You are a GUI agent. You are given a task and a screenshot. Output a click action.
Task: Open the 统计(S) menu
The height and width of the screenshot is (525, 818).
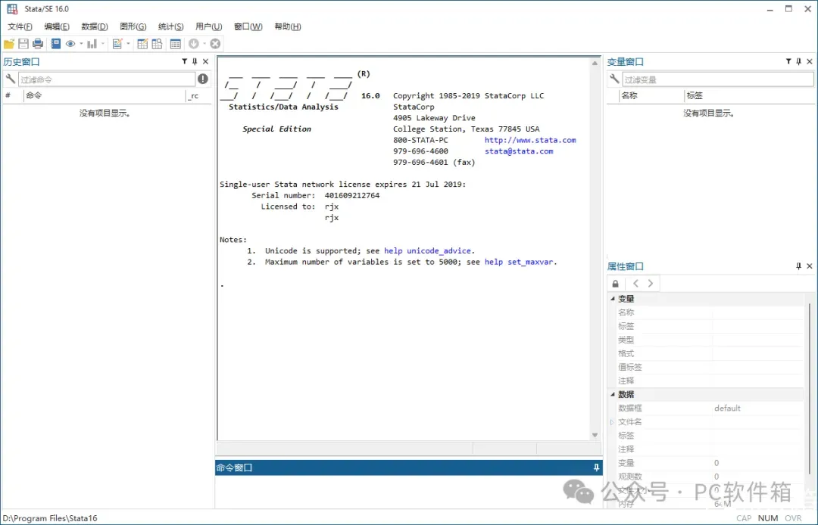click(x=170, y=26)
